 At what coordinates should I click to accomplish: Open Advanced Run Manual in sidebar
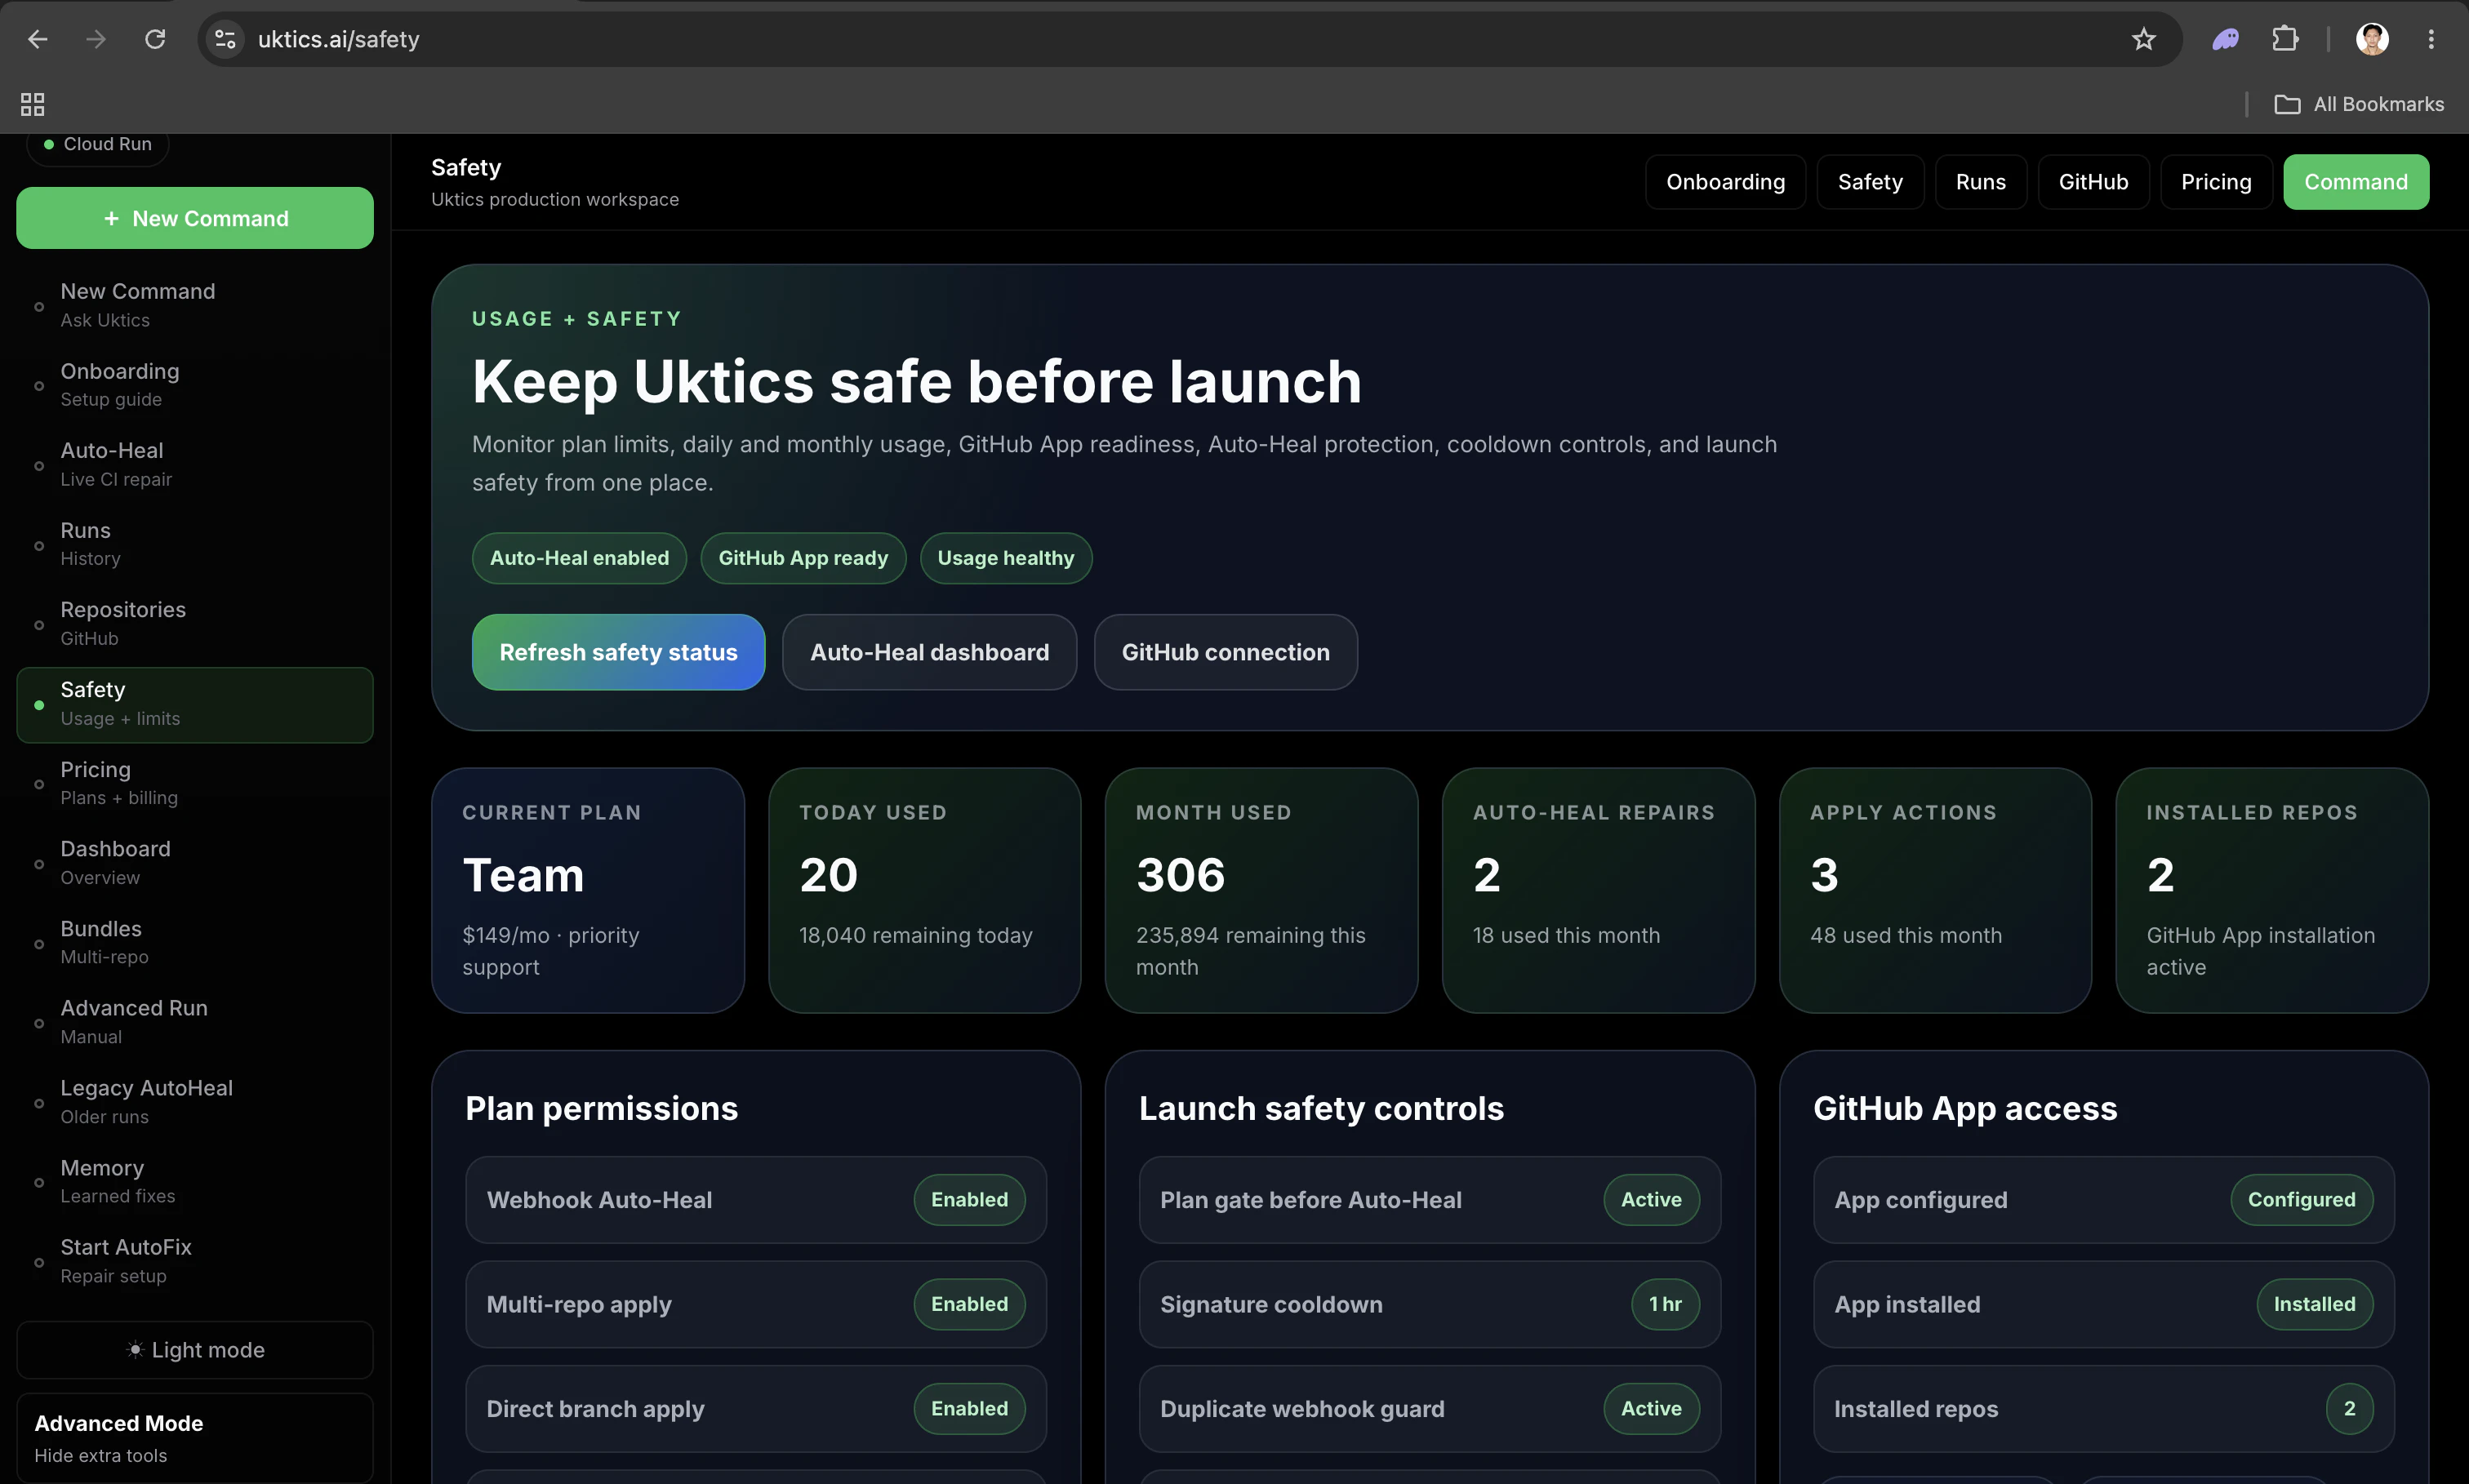click(x=195, y=1022)
